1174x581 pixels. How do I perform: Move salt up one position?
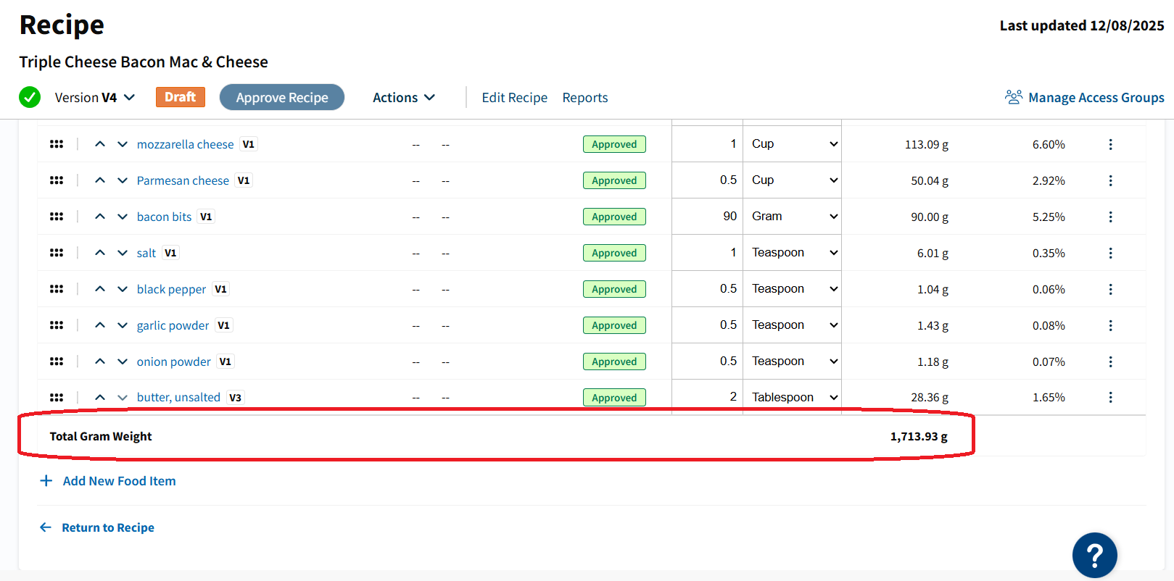click(100, 253)
